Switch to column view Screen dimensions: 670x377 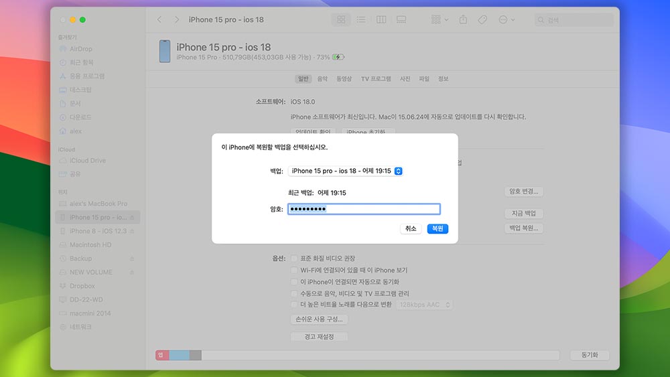point(381,19)
